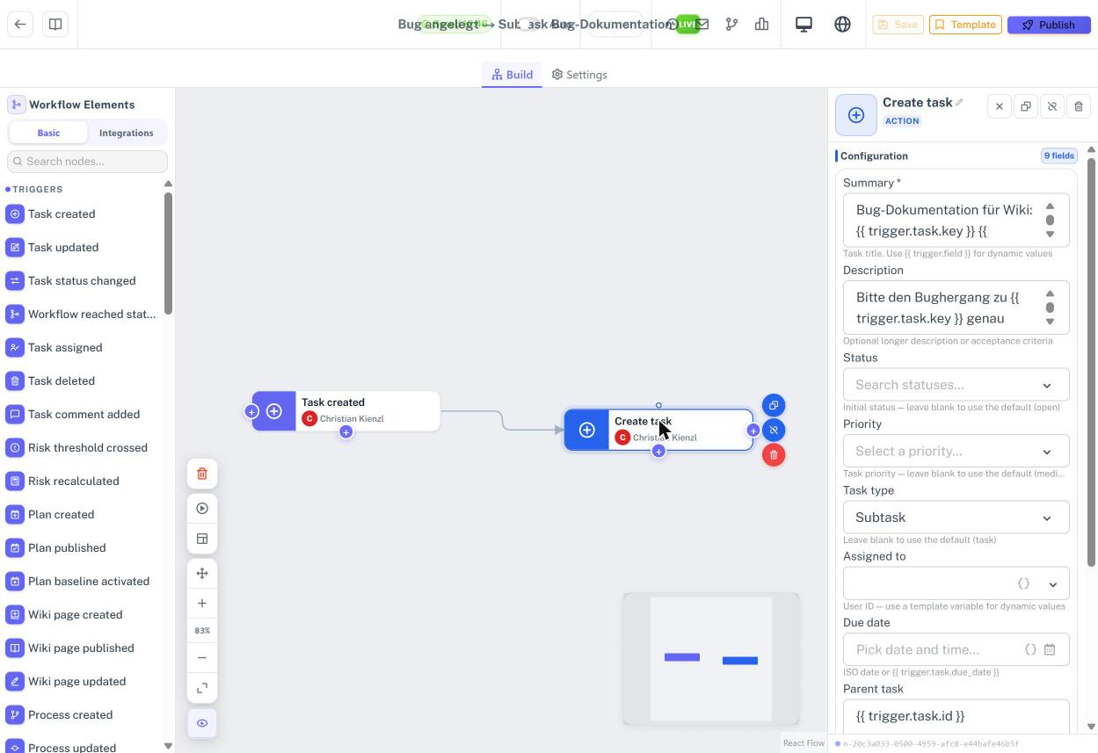Viewport: 1098px width, 753px height.
Task: Open the branch versions icon in header
Action: coord(731,25)
